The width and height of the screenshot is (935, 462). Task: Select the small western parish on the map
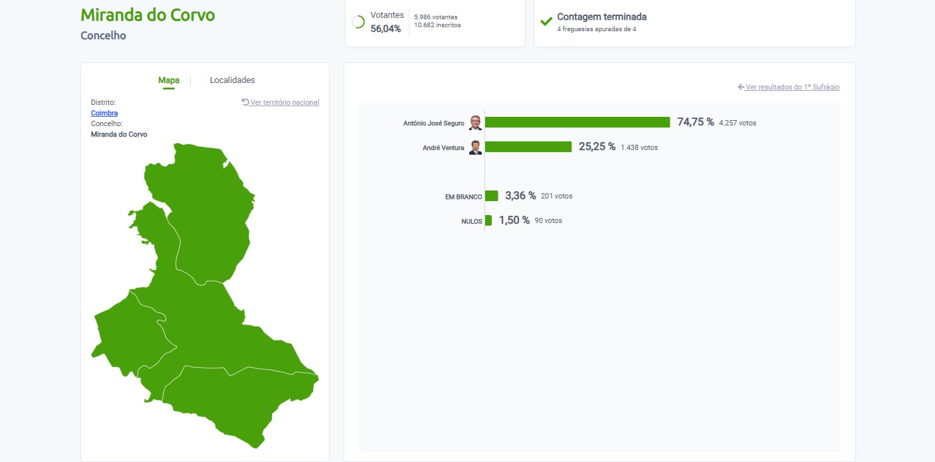(x=126, y=335)
